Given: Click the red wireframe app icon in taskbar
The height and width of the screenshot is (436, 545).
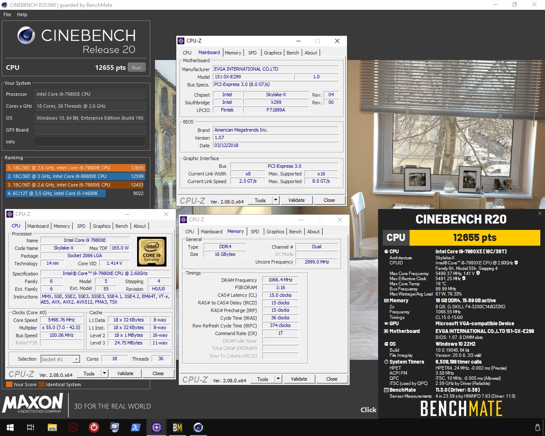Looking at the screenshot, I should coord(73,427).
